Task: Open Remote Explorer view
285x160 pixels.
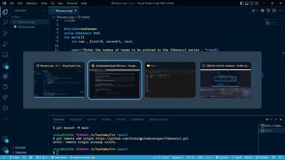Action: 5,55
